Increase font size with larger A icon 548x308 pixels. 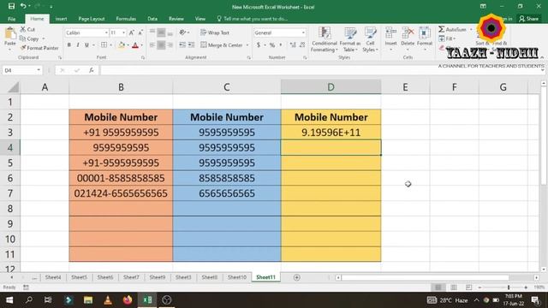coord(131,33)
